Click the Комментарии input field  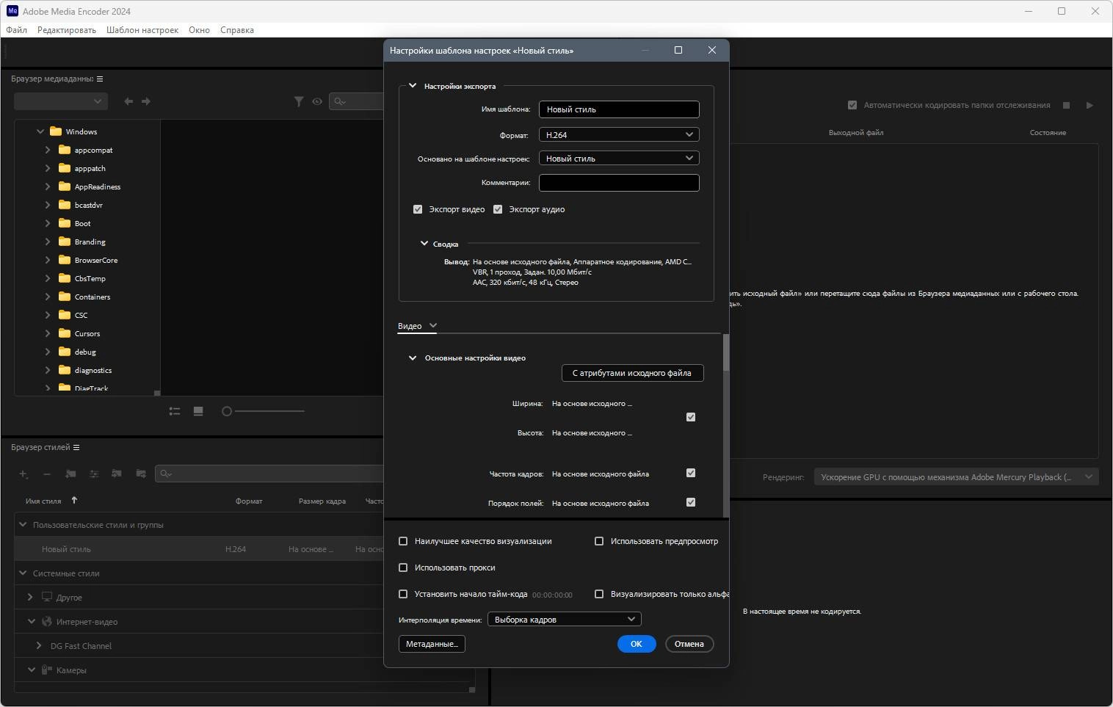tap(619, 183)
